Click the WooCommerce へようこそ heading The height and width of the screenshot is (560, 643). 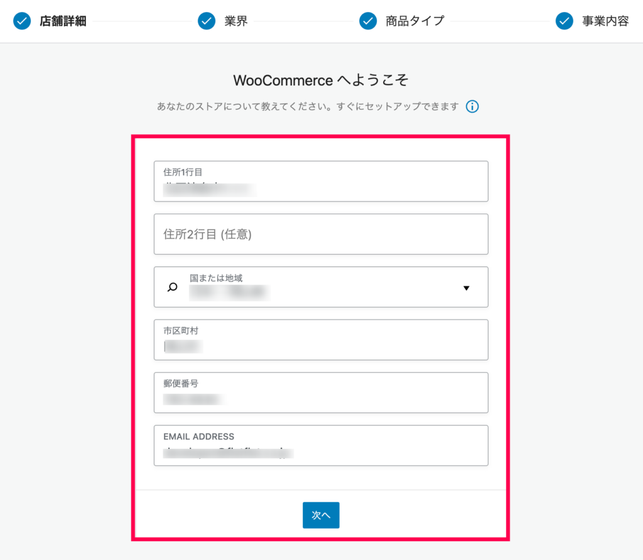(321, 80)
